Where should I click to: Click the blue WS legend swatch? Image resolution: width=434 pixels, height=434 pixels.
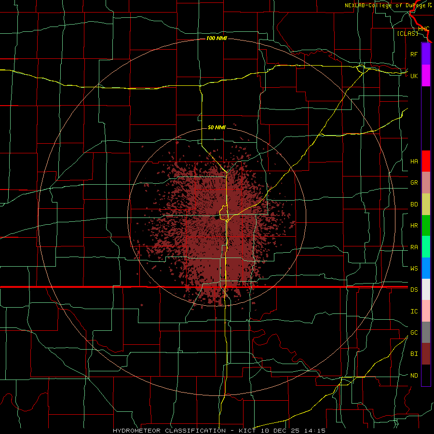point(426,268)
